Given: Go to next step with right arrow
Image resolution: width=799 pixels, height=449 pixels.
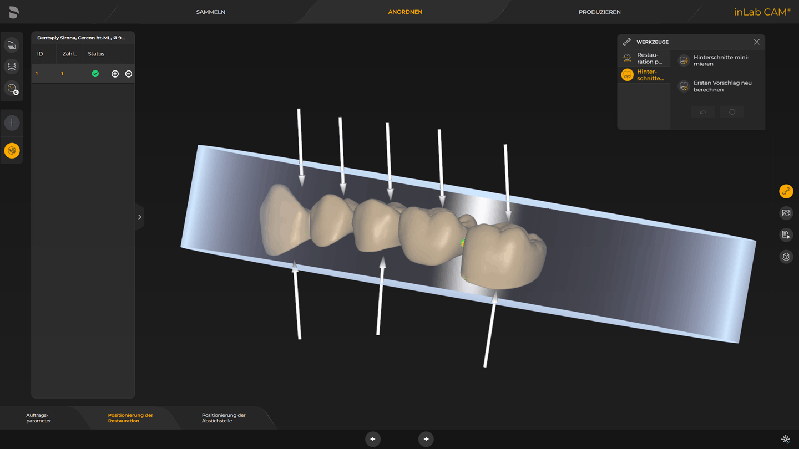Looking at the screenshot, I should click(426, 439).
